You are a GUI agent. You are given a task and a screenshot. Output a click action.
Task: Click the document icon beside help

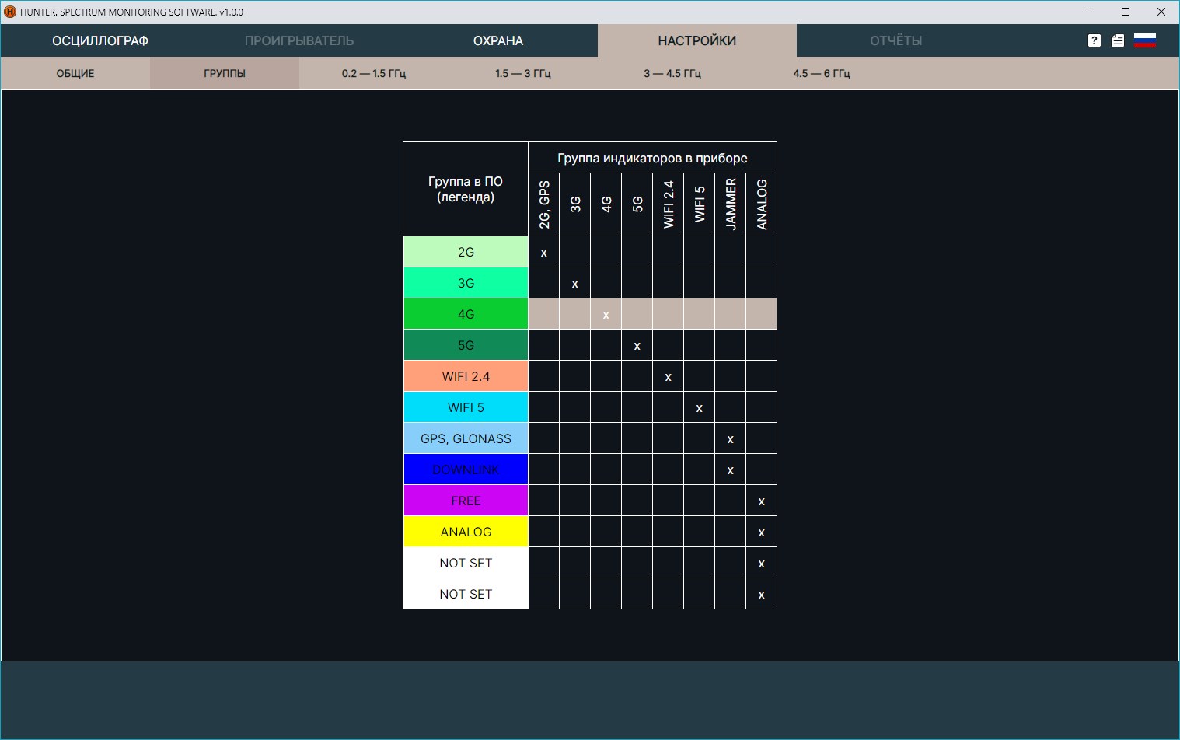coord(1117,40)
